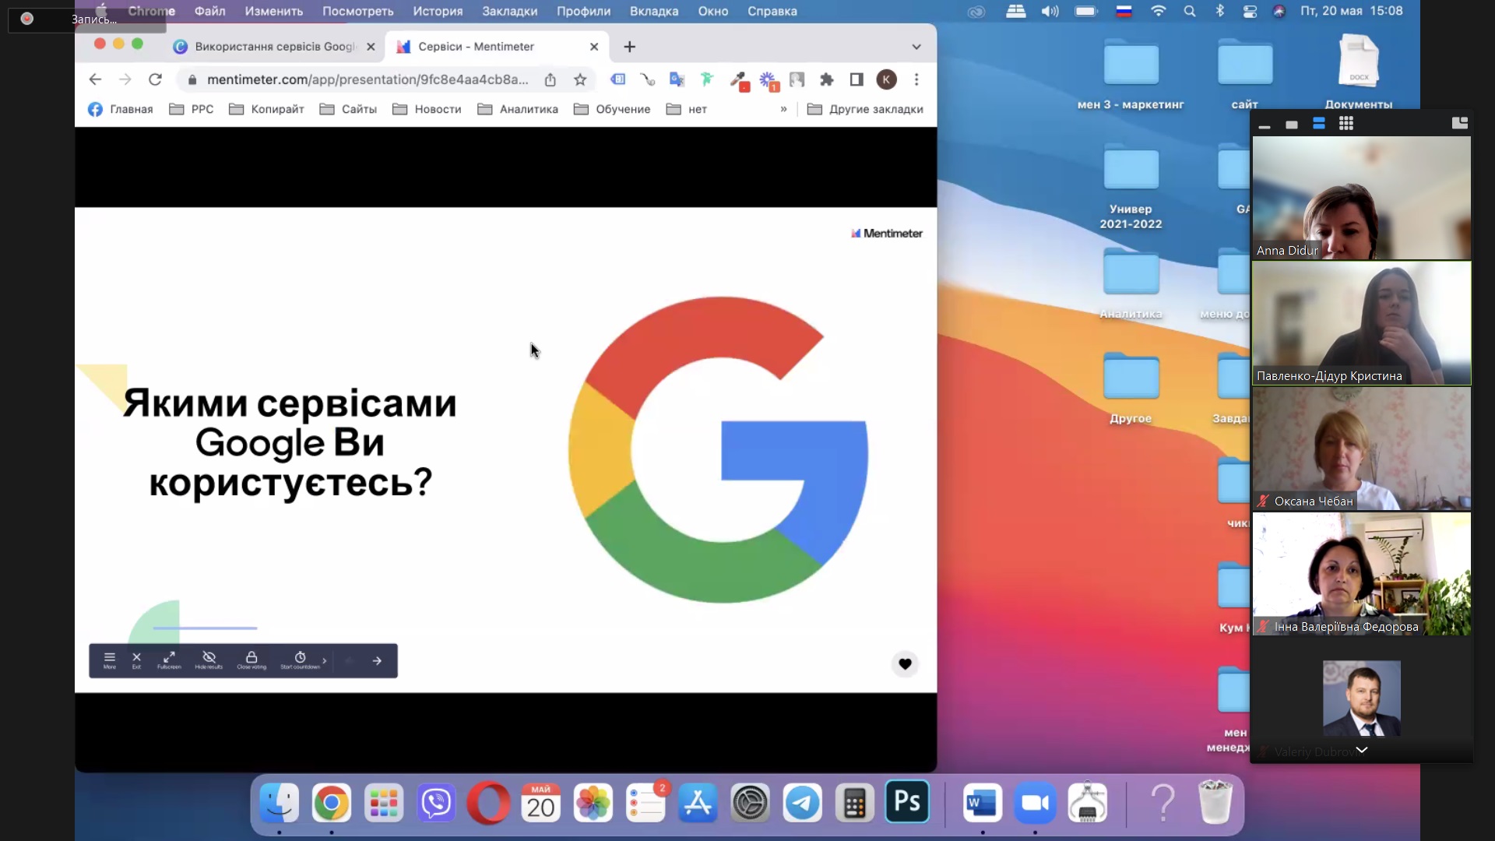Click the mentimeter.com address bar
1495x841 pixels.
(366, 79)
